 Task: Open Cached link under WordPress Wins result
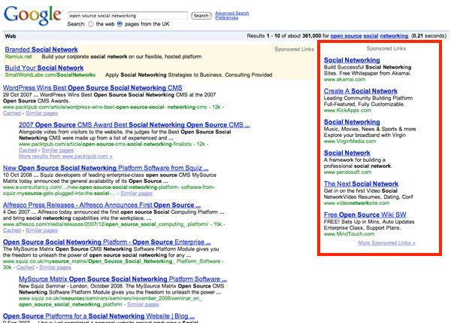tap(12, 113)
